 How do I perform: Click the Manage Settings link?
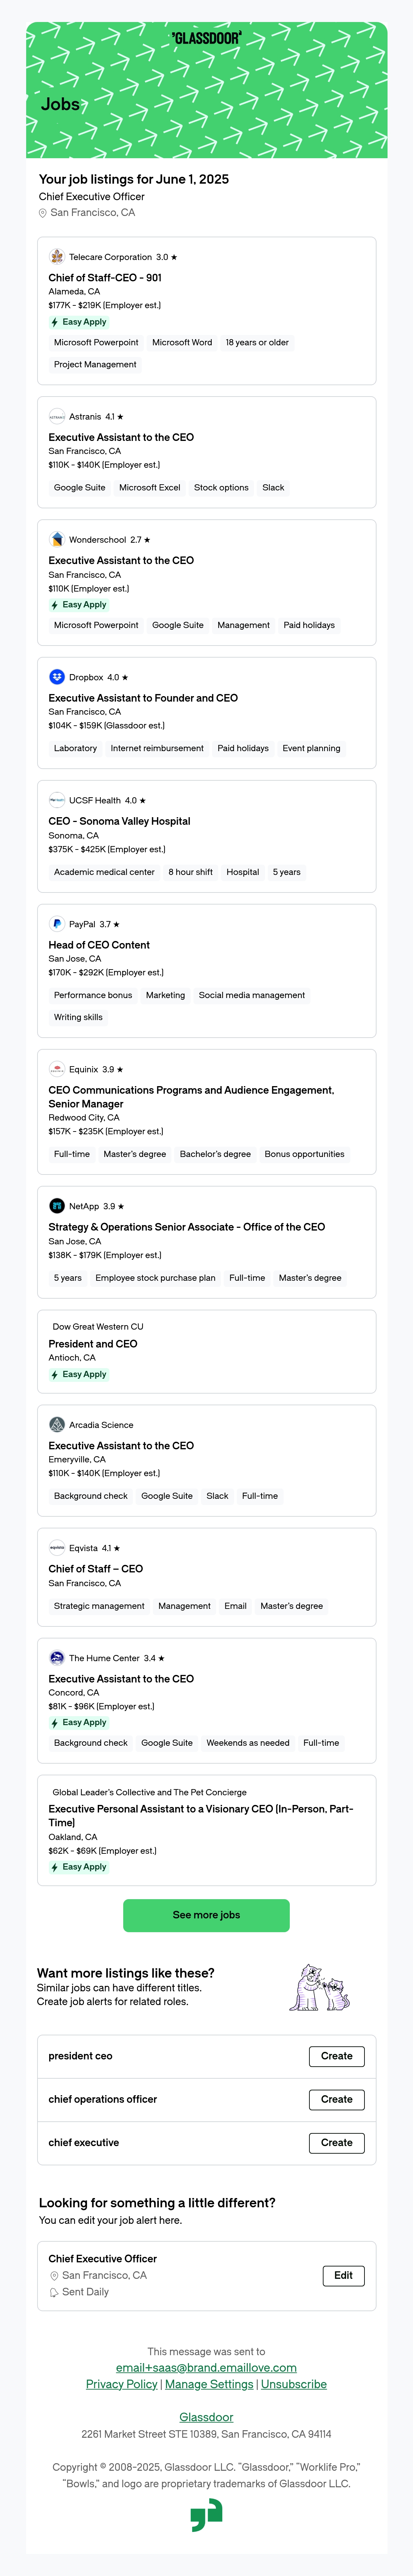[x=209, y=2384]
